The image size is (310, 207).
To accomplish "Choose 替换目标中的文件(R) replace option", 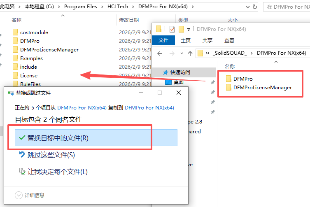I will [x=96, y=138].
